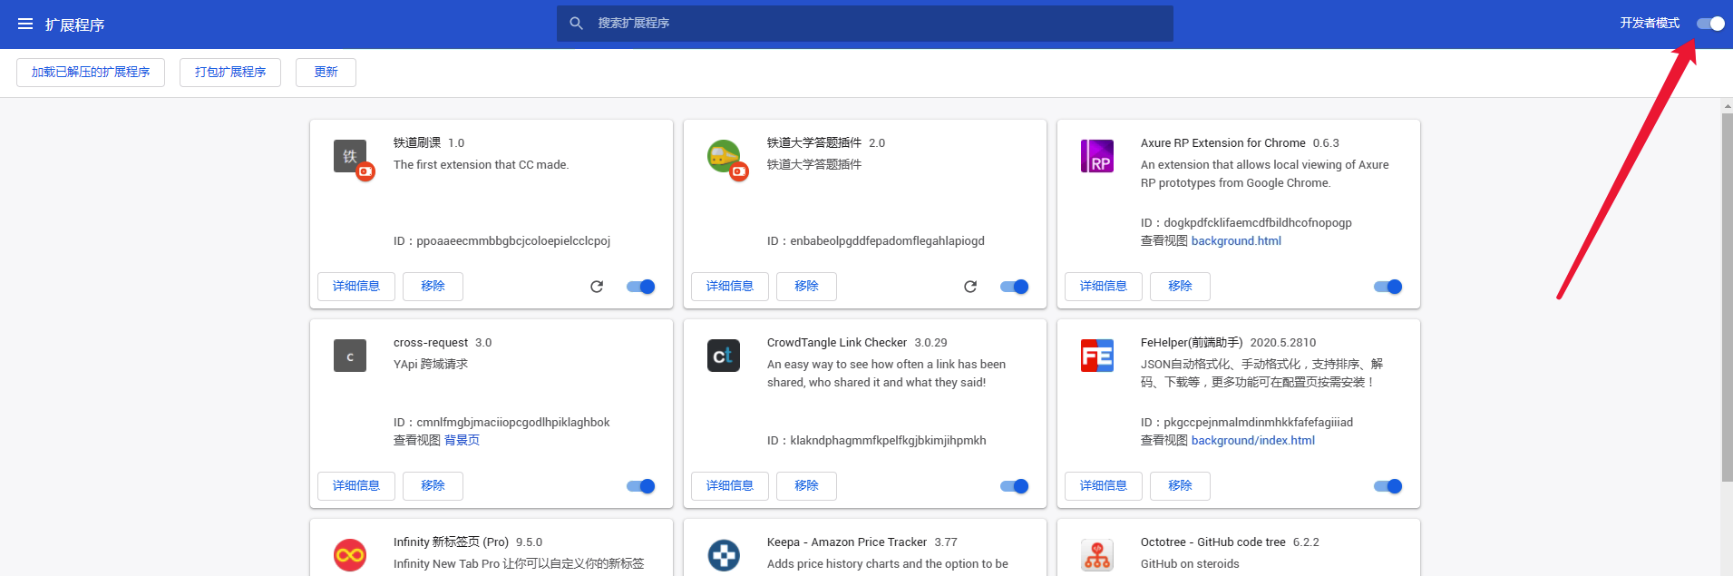The image size is (1733, 576).
Task: Click the FeHelper extension icon
Action: pos(1097,356)
